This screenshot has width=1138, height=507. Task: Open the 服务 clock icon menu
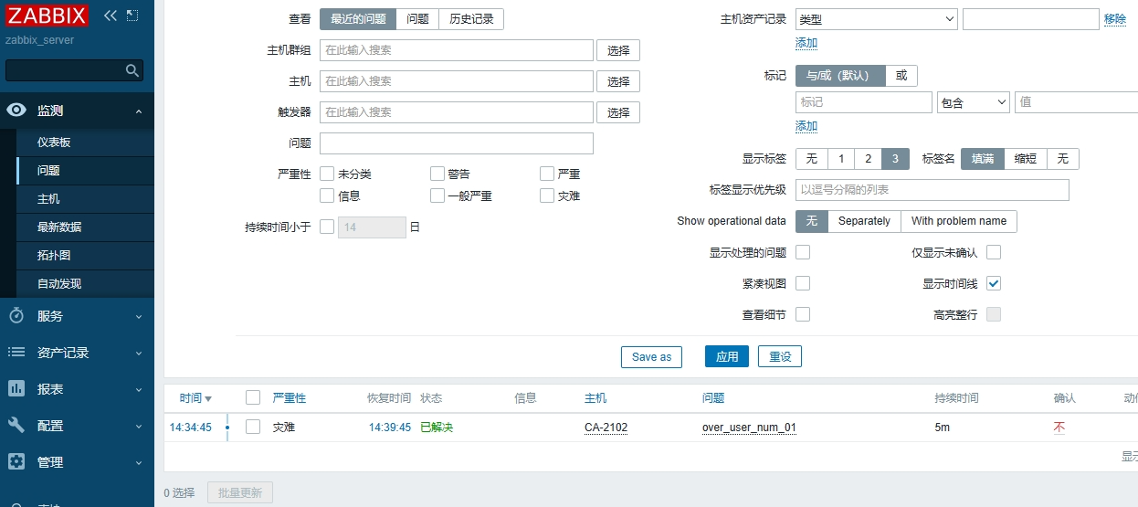pyautogui.click(x=16, y=316)
